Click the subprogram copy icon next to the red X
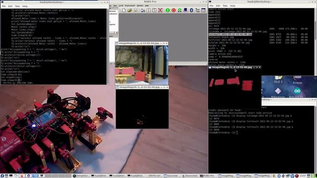The height and width of the screenshot is (178, 317). 155,10
